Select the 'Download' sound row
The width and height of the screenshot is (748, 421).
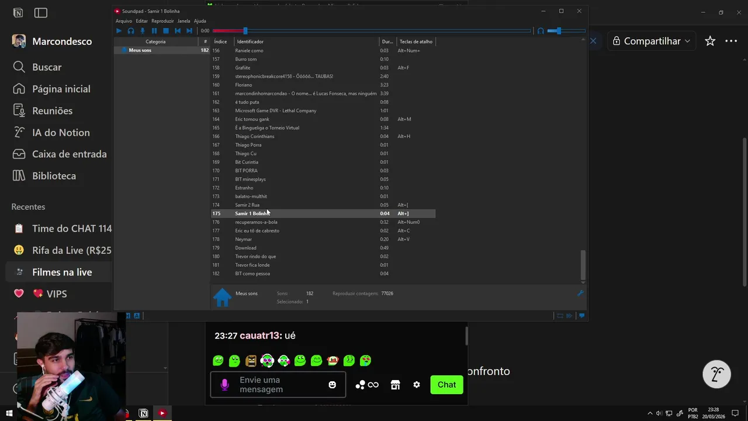323,248
